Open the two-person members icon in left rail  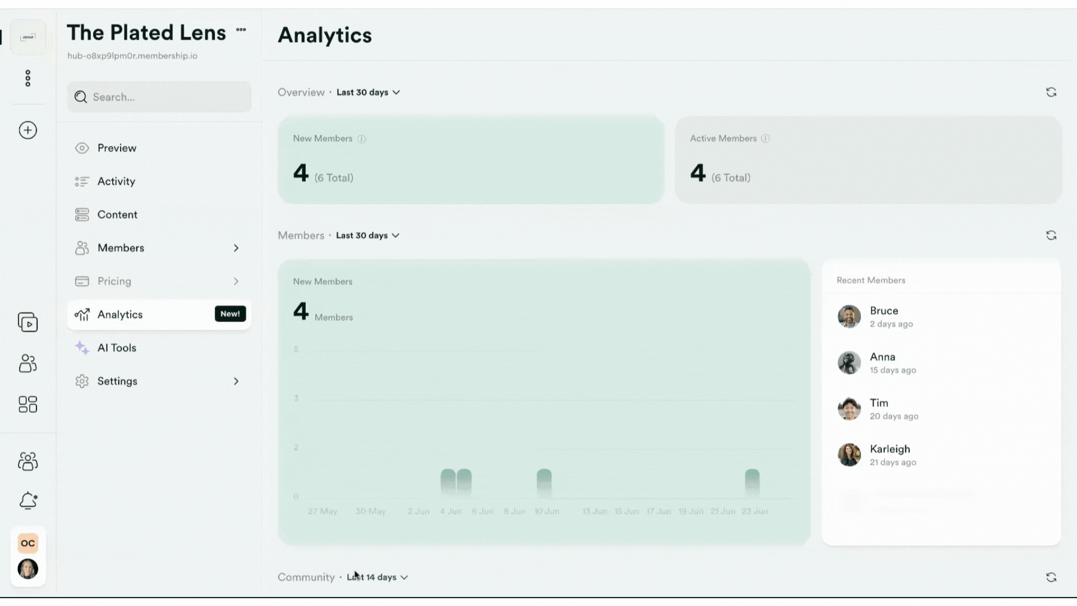point(27,363)
